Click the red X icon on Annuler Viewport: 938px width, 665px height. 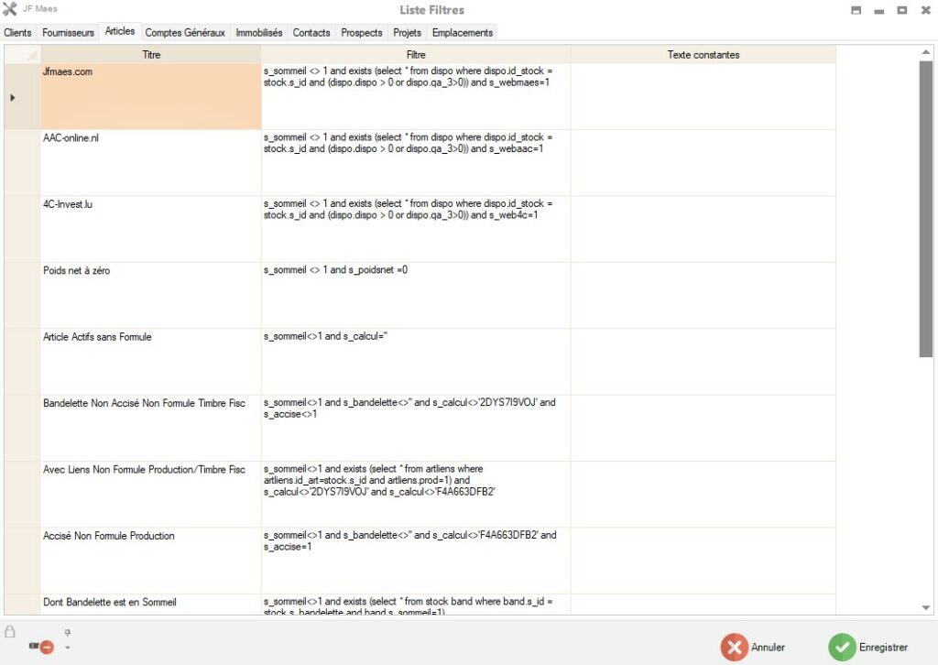734,647
